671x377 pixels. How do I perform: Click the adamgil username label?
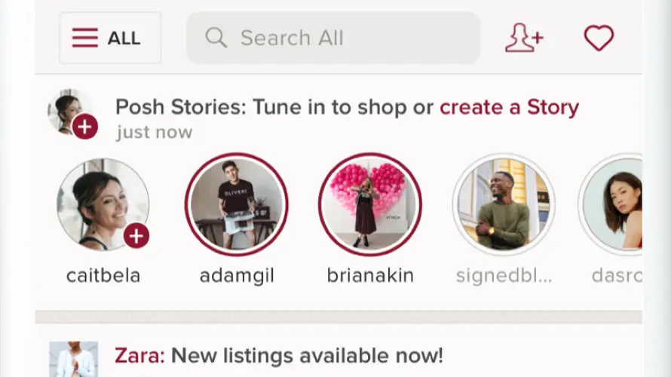[237, 276]
